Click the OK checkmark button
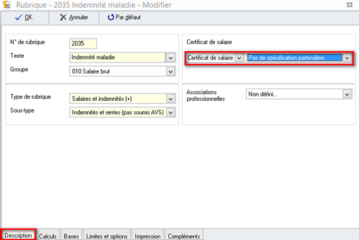 (24, 17)
